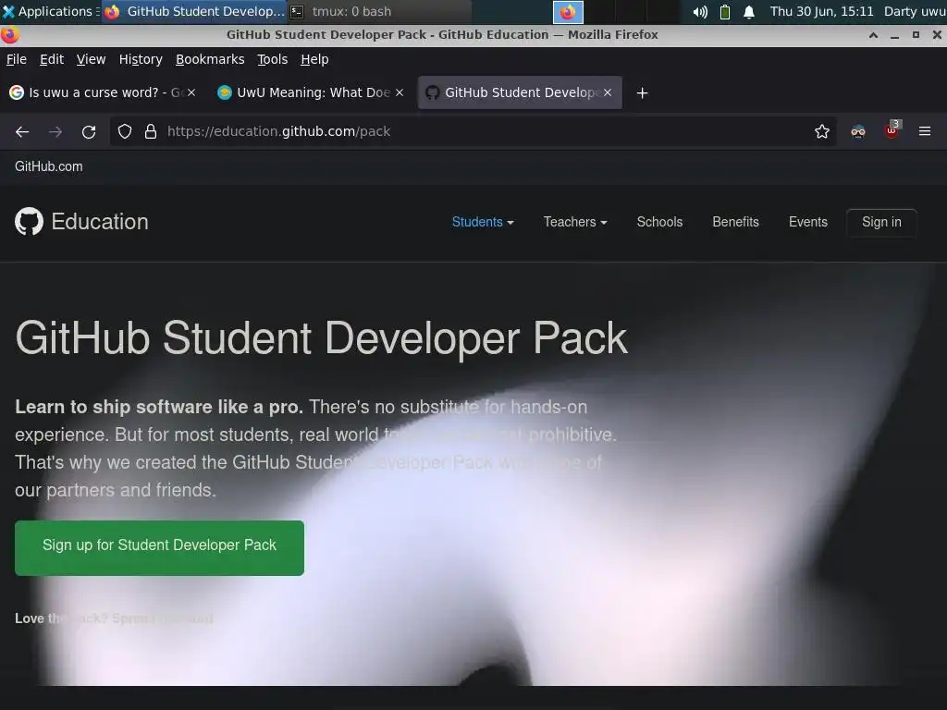
Task: Open the Help menu
Action: click(x=314, y=59)
